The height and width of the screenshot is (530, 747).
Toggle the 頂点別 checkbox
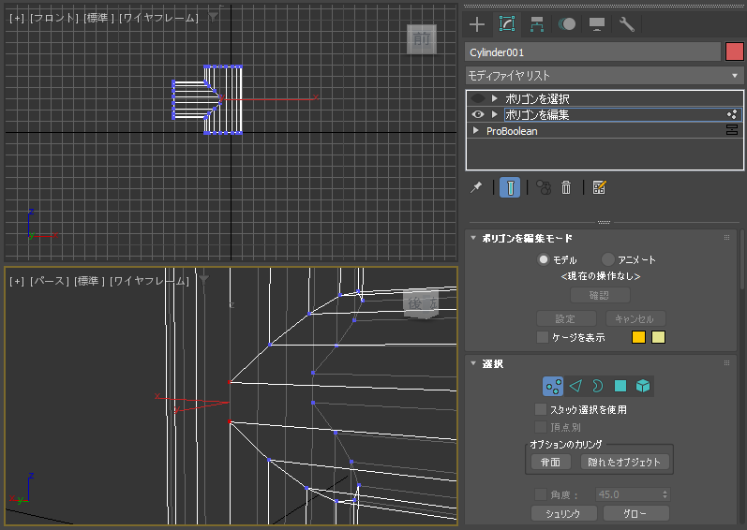pos(541,427)
